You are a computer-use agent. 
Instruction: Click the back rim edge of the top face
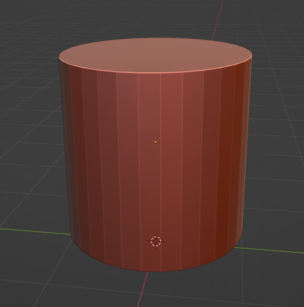[155, 38]
